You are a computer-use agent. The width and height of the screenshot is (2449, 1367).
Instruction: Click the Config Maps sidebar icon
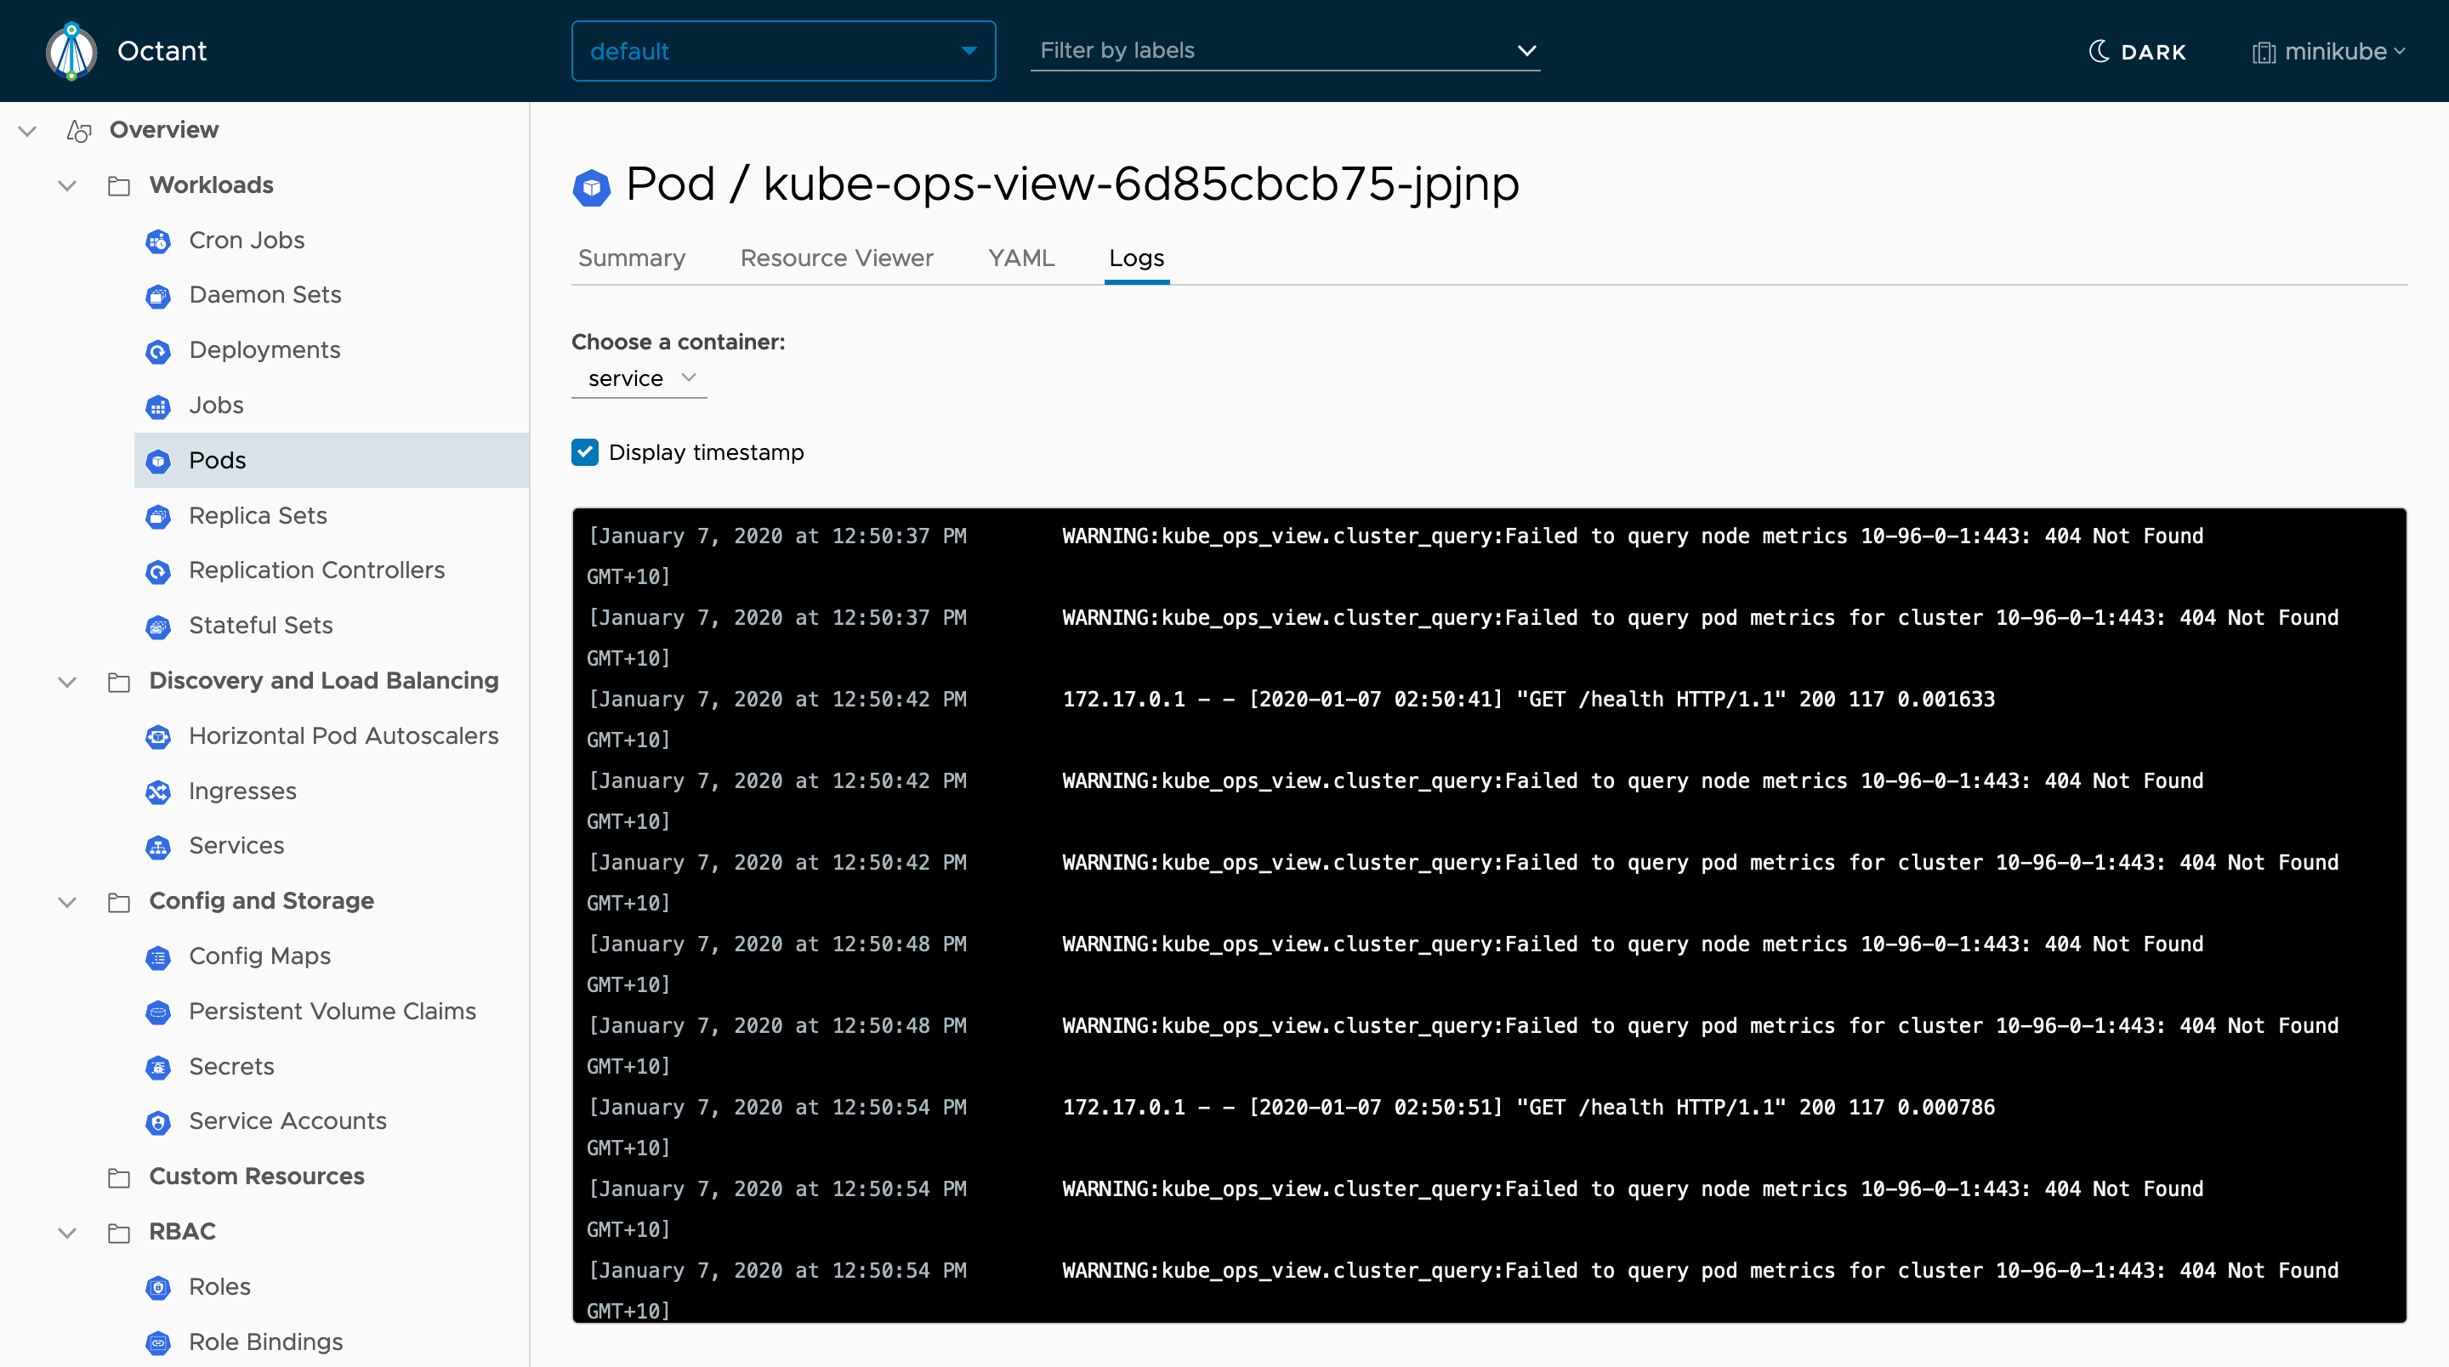[x=158, y=957]
